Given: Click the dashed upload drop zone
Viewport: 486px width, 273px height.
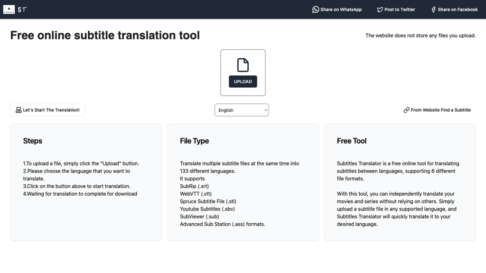Looking at the screenshot, I should [243, 72].
